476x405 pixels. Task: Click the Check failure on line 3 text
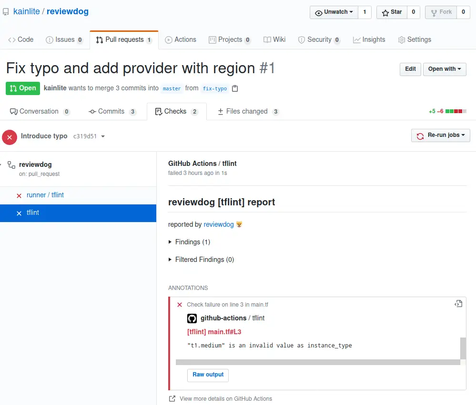pyautogui.click(x=227, y=305)
